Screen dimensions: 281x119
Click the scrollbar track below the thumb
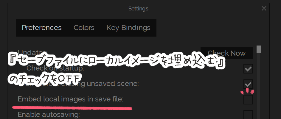coord(258,86)
